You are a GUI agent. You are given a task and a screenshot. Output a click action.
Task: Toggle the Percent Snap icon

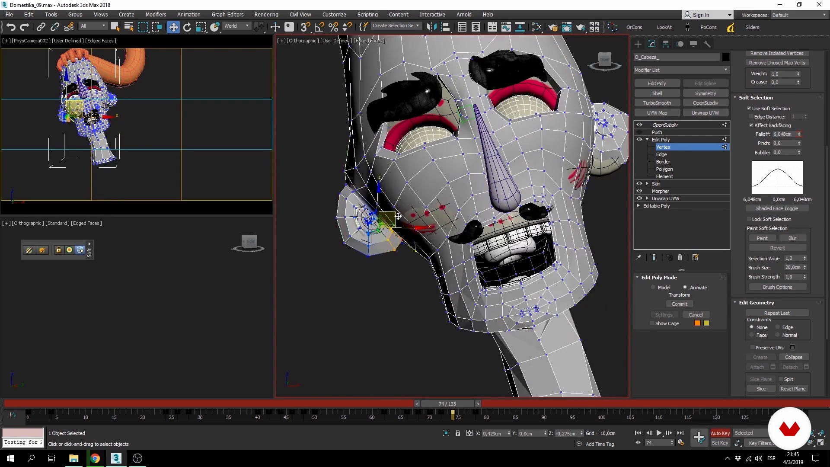333,27
